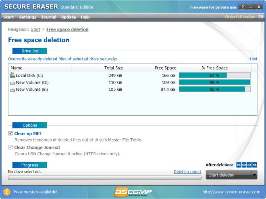Open the Start menu
Screen dimensions: 266x199
(8, 17)
